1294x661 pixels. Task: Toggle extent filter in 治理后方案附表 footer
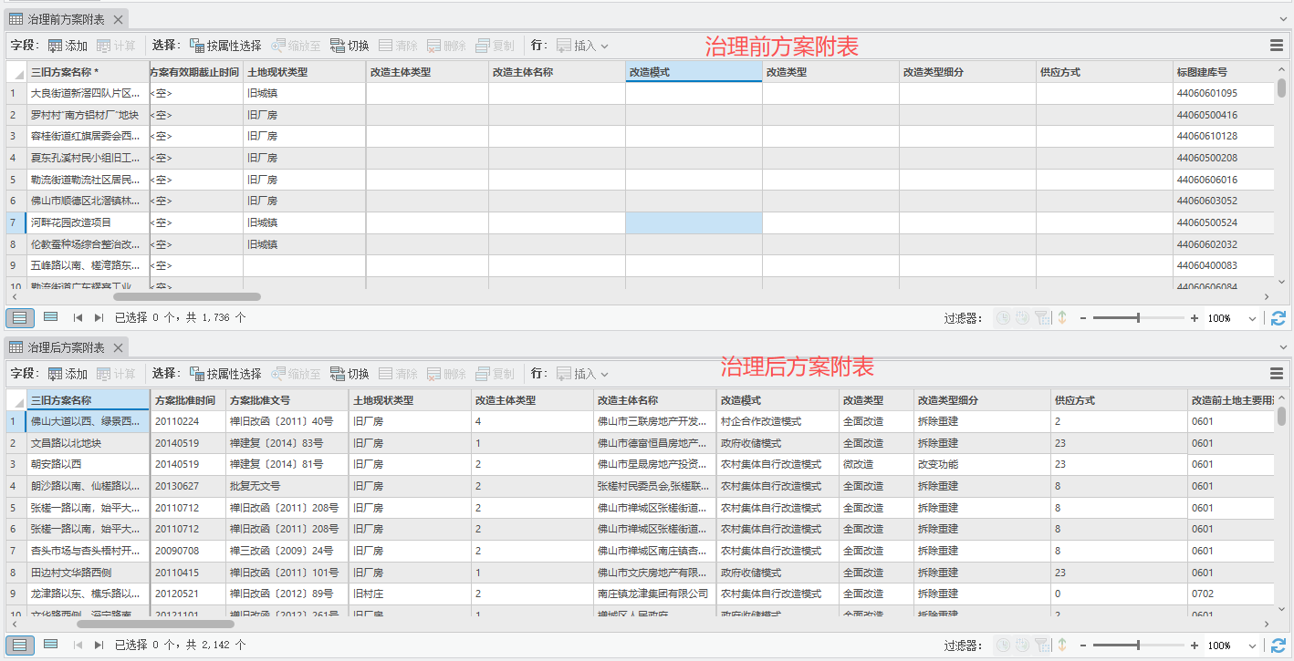click(x=1042, y=646)
